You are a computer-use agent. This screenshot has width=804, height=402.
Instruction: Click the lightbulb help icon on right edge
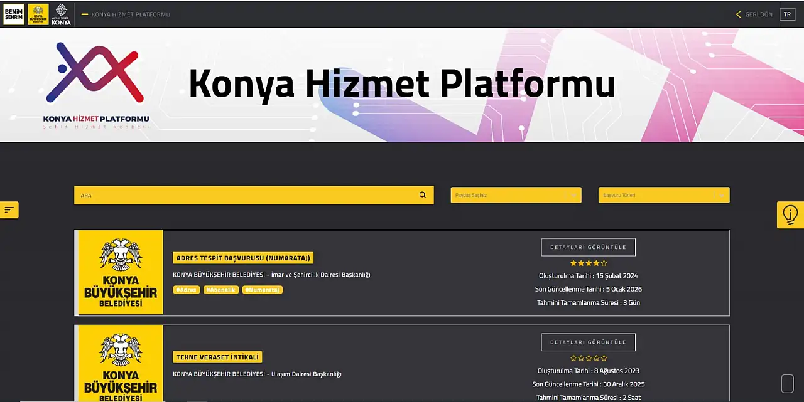[790, 214]
